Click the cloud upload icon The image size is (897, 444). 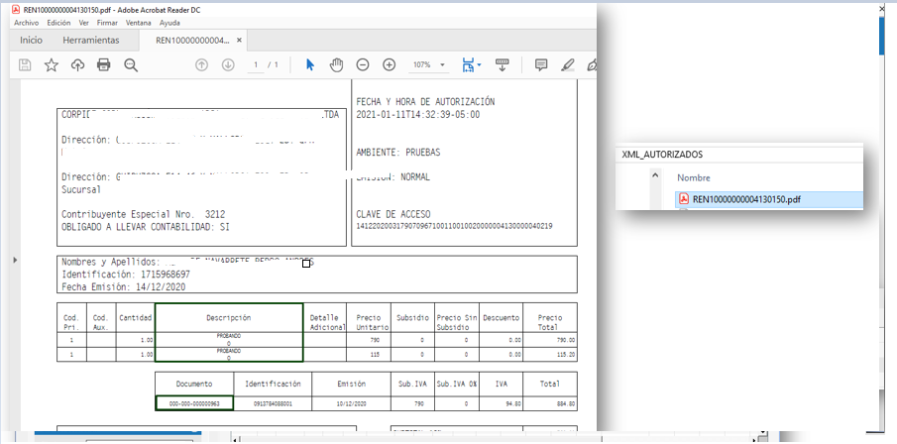pos(77,64)
